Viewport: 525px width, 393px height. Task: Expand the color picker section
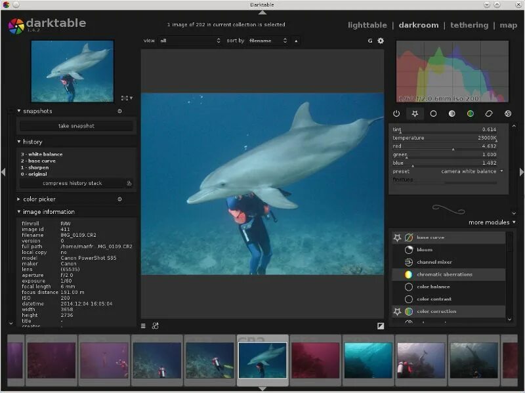point(19,199)
